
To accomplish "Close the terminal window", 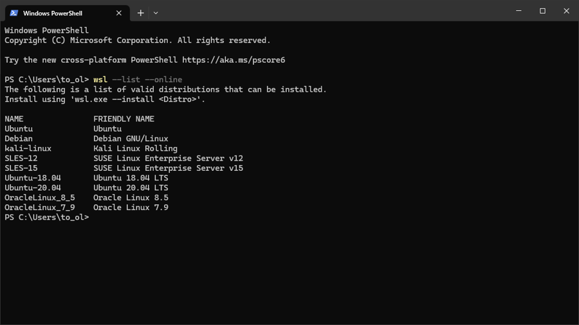I will point(566,11).
